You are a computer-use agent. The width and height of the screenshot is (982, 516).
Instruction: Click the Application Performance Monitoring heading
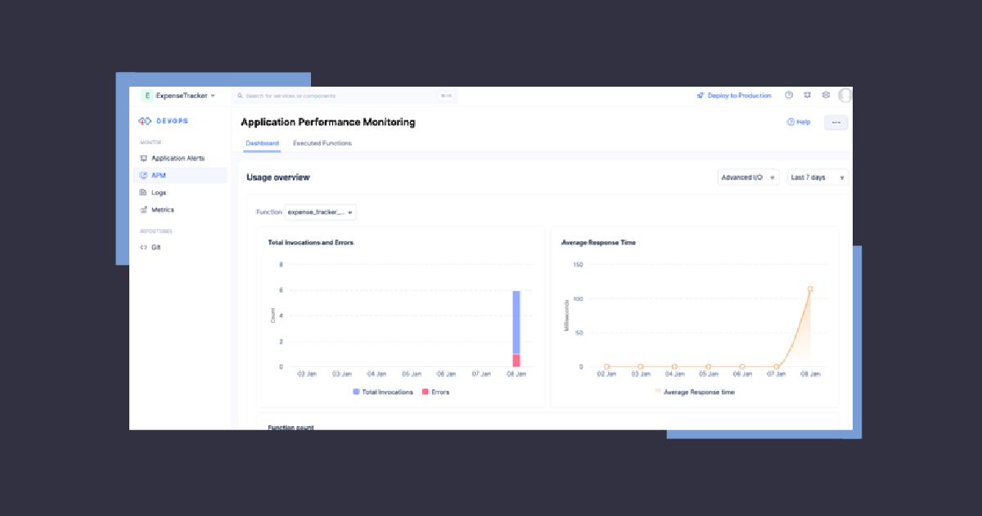pos(328,122)
